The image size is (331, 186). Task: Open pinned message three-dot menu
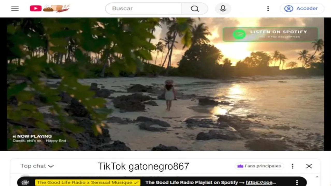(x=297, y=182)
